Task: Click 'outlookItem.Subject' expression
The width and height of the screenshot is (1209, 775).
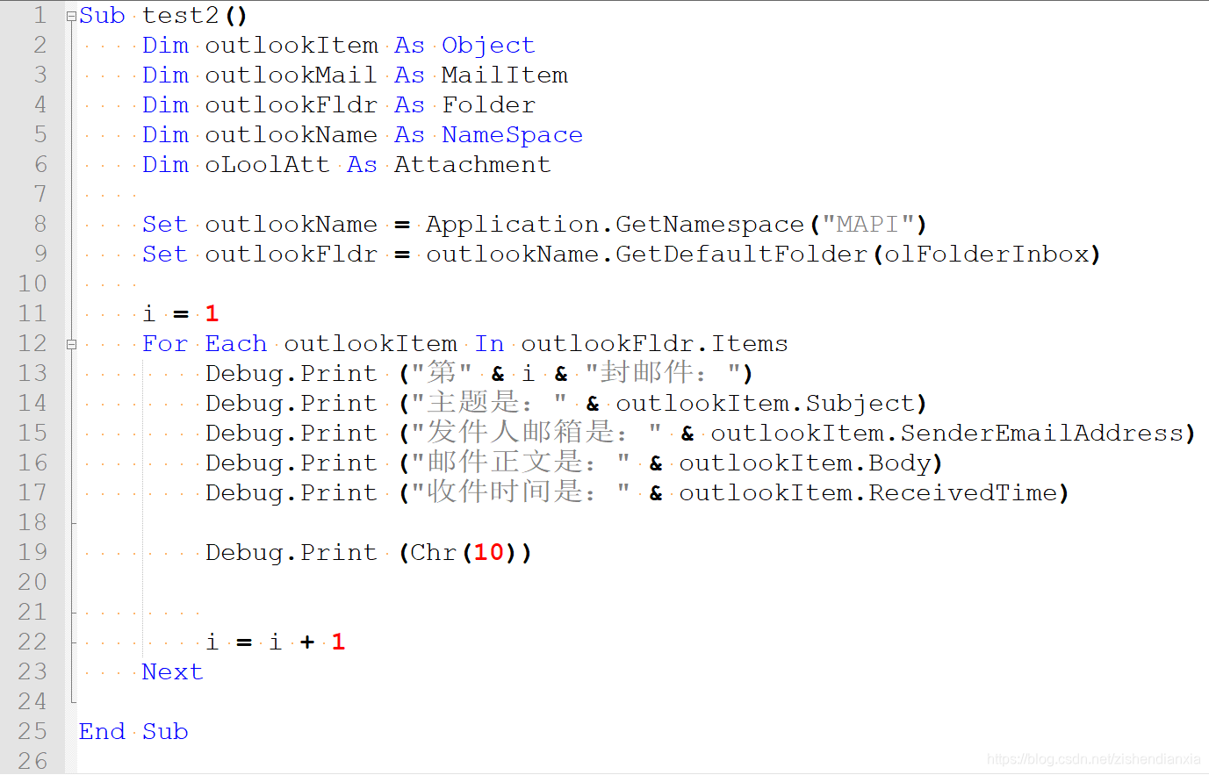Action: pos(766,404)
